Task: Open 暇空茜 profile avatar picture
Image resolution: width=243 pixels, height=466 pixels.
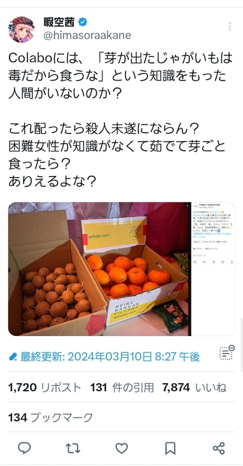Action: click(21, 29)
